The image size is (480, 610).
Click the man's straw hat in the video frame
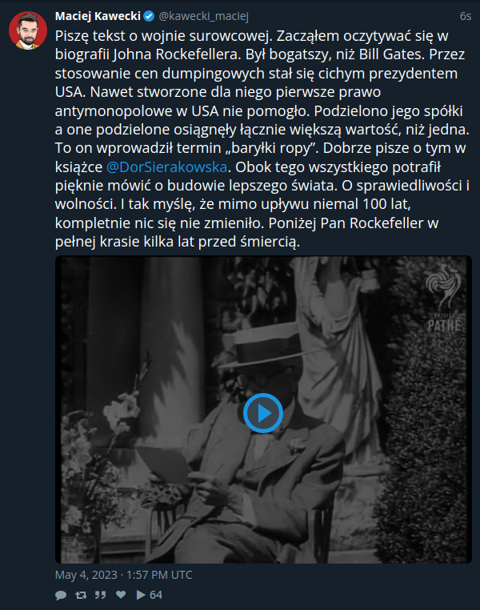click(x=266, y=348)
